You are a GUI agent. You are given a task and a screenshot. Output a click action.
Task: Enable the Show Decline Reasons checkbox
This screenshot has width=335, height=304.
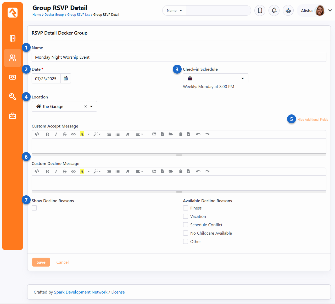34,208
